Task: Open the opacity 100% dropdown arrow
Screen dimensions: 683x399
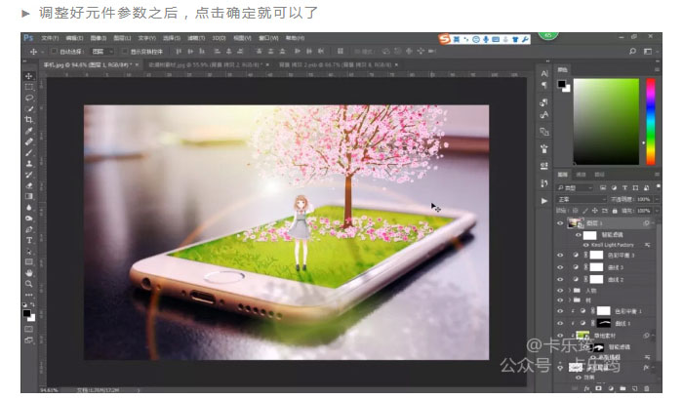Action: click(657, 199)
